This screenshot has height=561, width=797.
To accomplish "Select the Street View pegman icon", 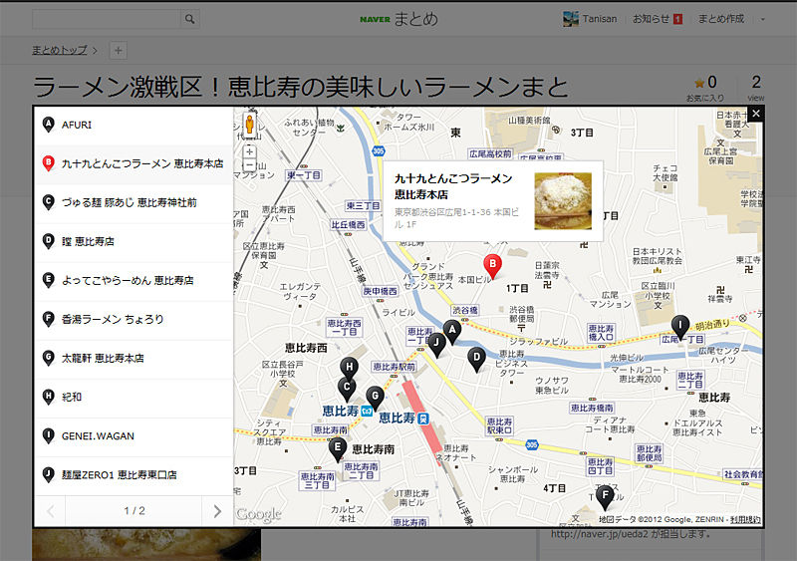I will point(250,125).
